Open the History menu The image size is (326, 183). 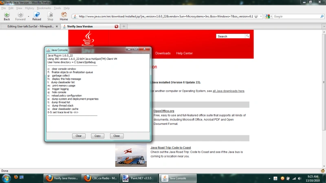coord(29,8)
